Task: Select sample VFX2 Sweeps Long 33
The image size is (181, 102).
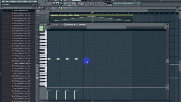Action: 22,93
